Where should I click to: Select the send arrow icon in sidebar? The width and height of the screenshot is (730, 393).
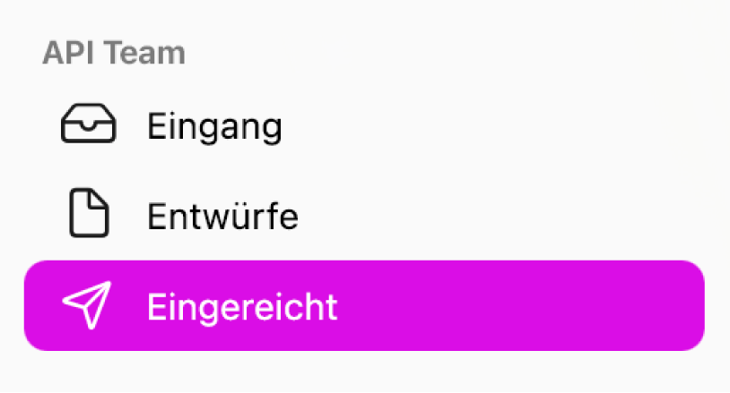point(87,306)
